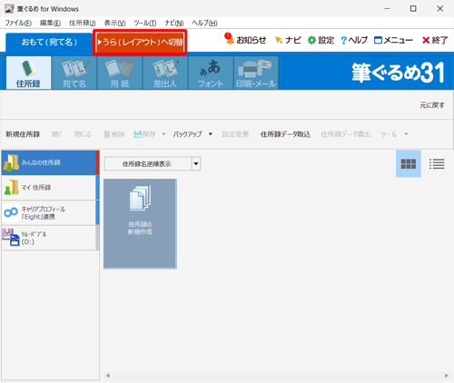Expand ツール toolbar dropdown arrow
The image size is (454, 383).
406,134
